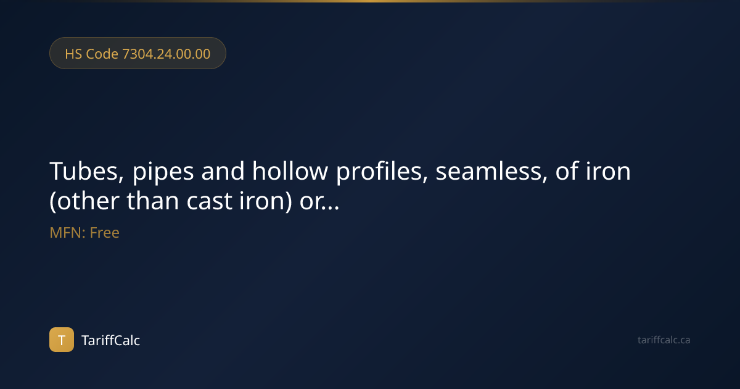The height and width of the screenshot is (389, 740).
Task: Click the word 'Free' in MFN rate
Action: [x=105, y=233]
